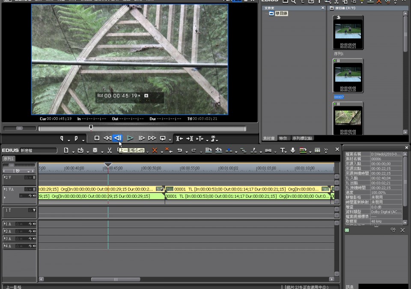Step forward one frame
This screenshot has height=289, width=411.
tap(141, 138)
